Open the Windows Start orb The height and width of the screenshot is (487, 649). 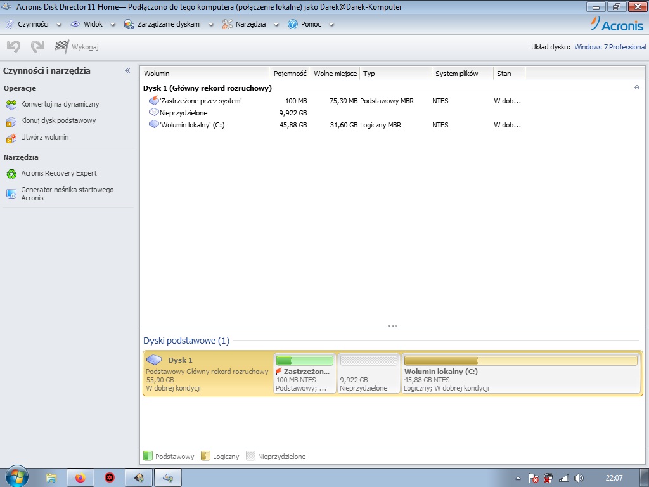click(x=16, y=477)
